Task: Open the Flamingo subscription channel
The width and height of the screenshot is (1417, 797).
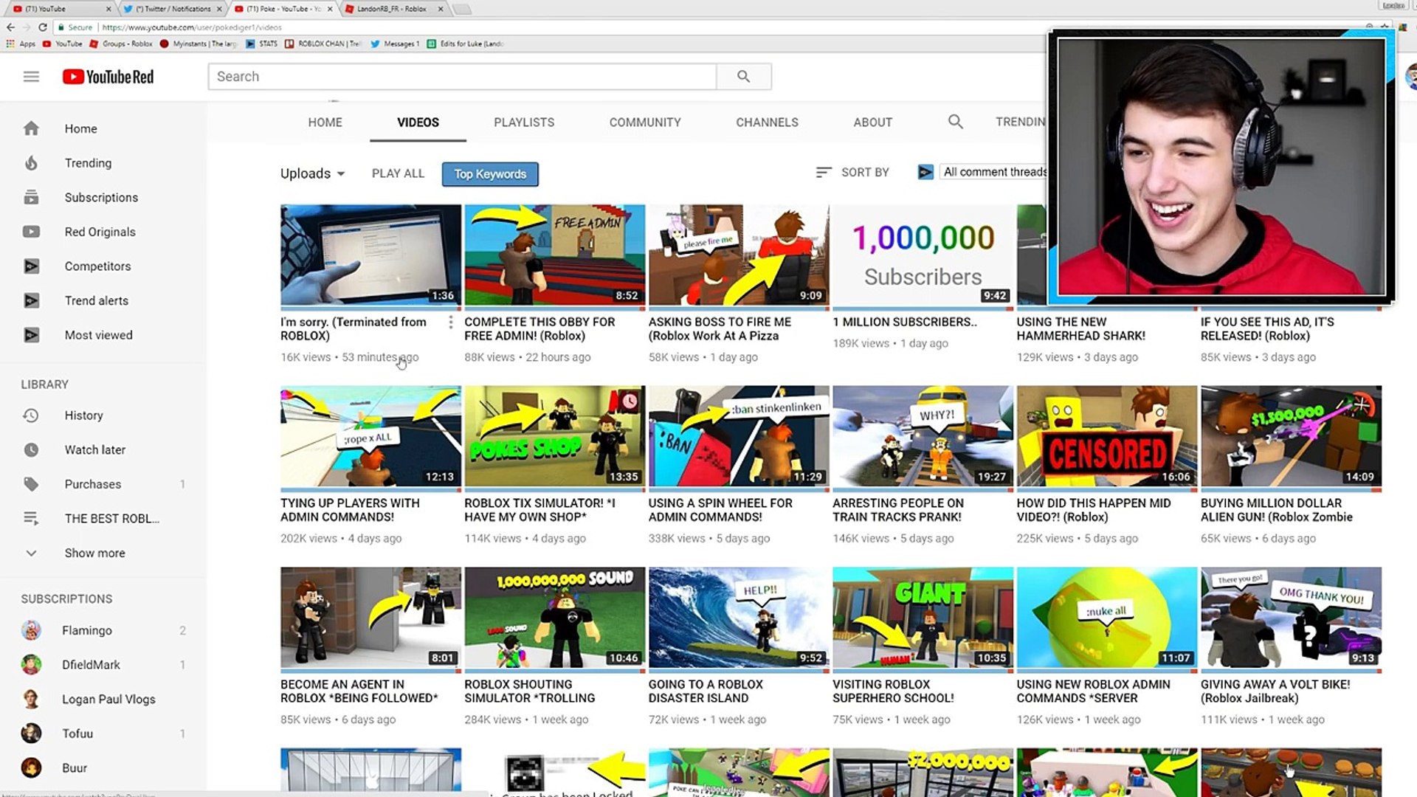Action: pos(86,631)
